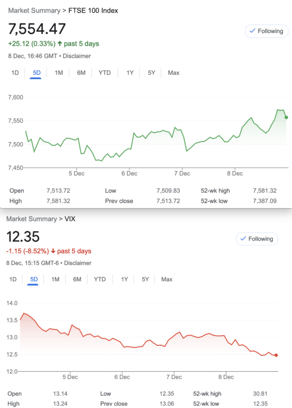Screen dimensions: 292x408
Task: Toggle the VIX Following button
Action: [257, 239]
